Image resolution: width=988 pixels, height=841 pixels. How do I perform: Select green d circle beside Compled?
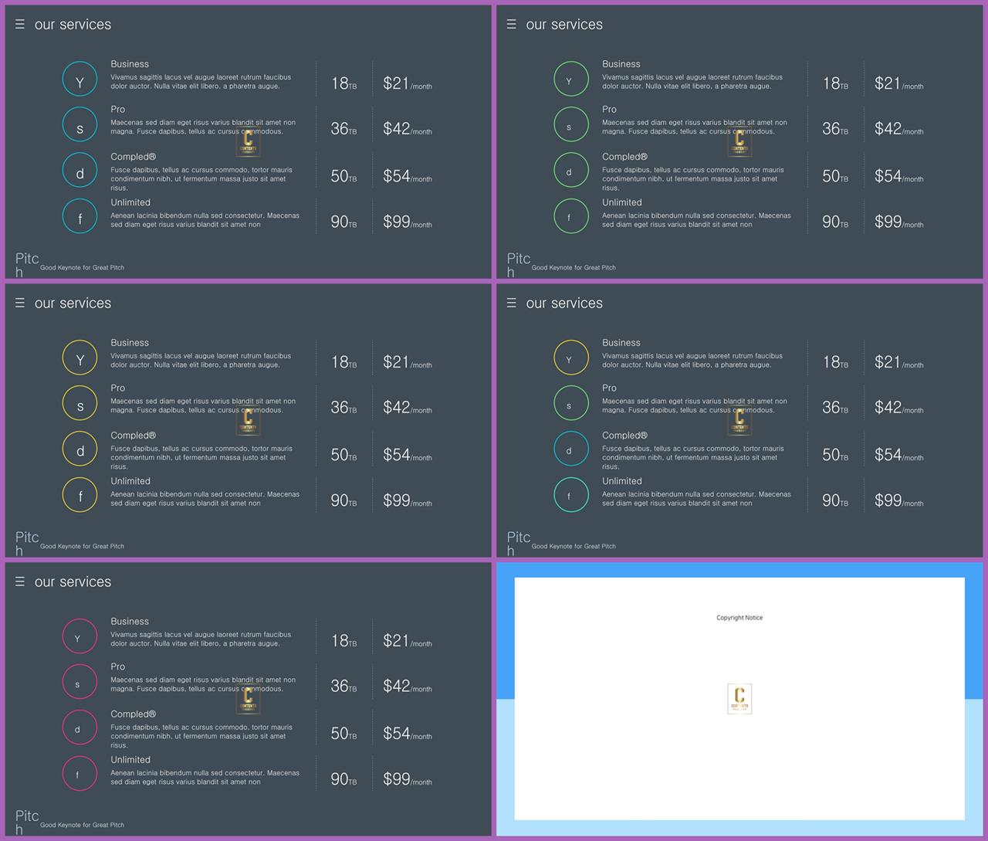(571, 170)
